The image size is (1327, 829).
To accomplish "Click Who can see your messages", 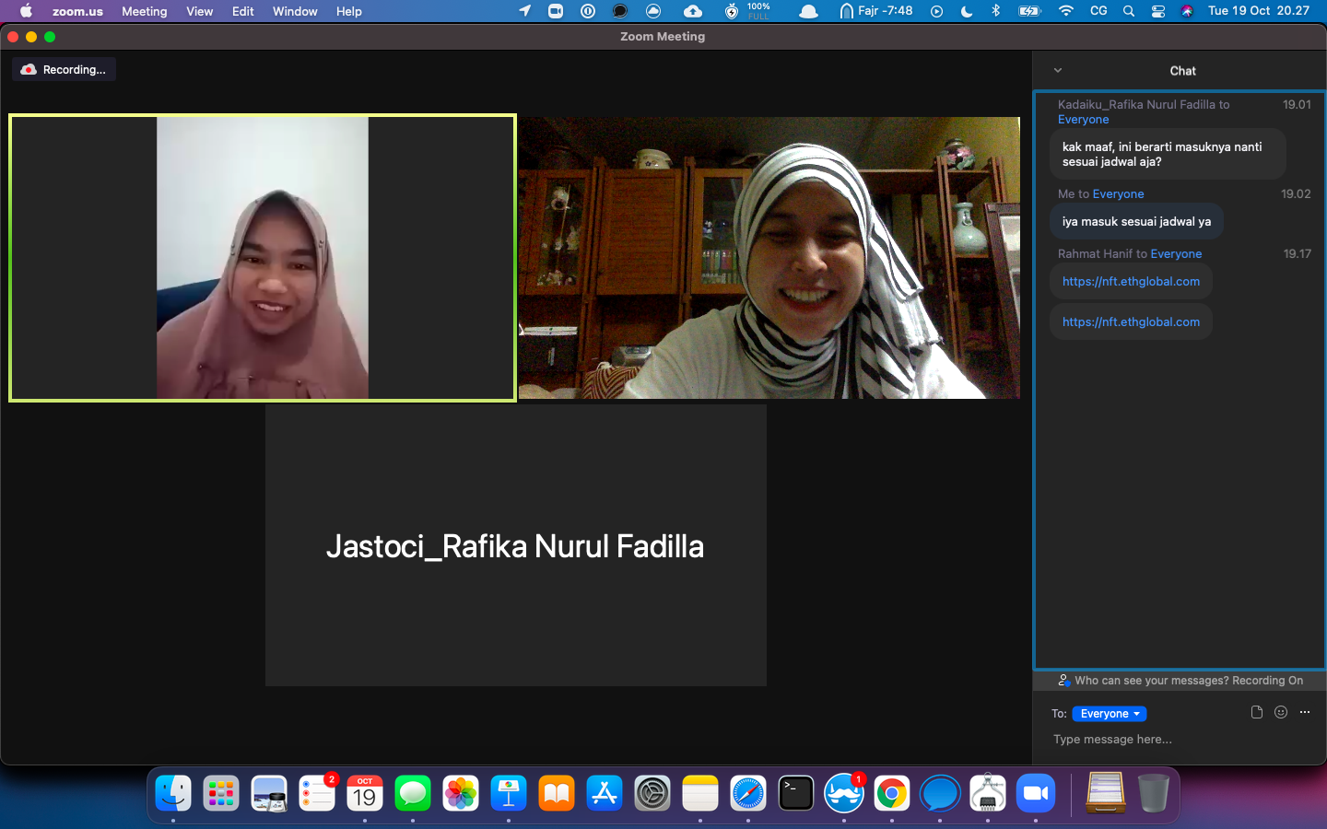I will [1180, 681].
